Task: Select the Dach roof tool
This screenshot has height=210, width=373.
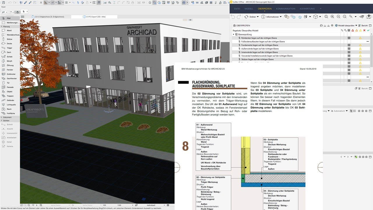Action: click(10, 52)
